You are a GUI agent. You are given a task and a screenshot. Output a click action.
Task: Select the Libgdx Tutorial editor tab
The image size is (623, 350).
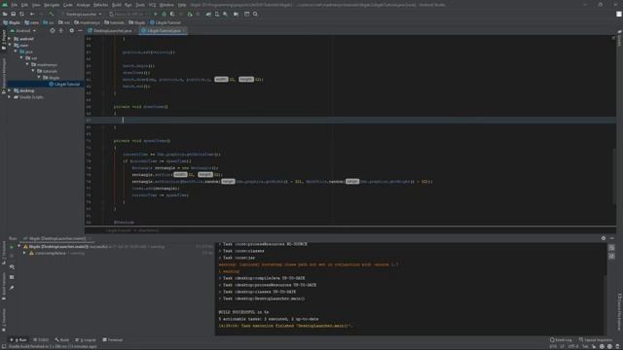pyautogui.click(x=163, y=30)
